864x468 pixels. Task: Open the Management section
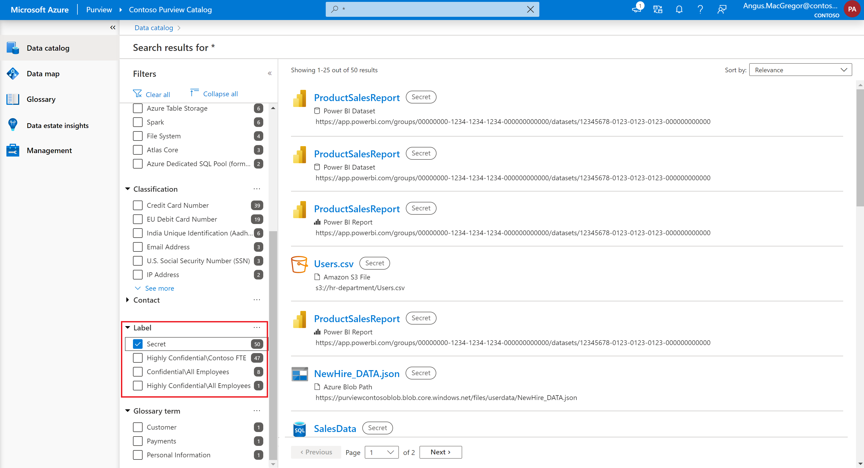[x=49, y=150]
